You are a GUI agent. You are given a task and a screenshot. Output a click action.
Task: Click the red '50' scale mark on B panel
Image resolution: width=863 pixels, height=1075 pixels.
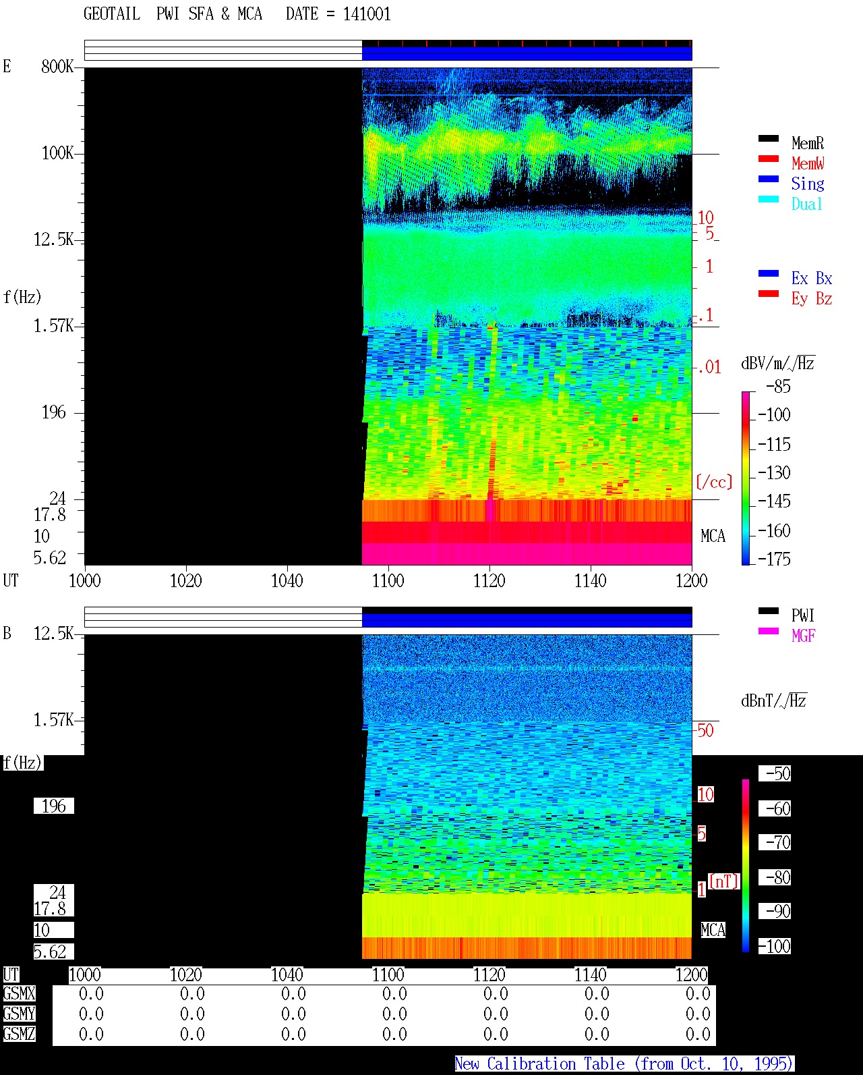point(705,730)
